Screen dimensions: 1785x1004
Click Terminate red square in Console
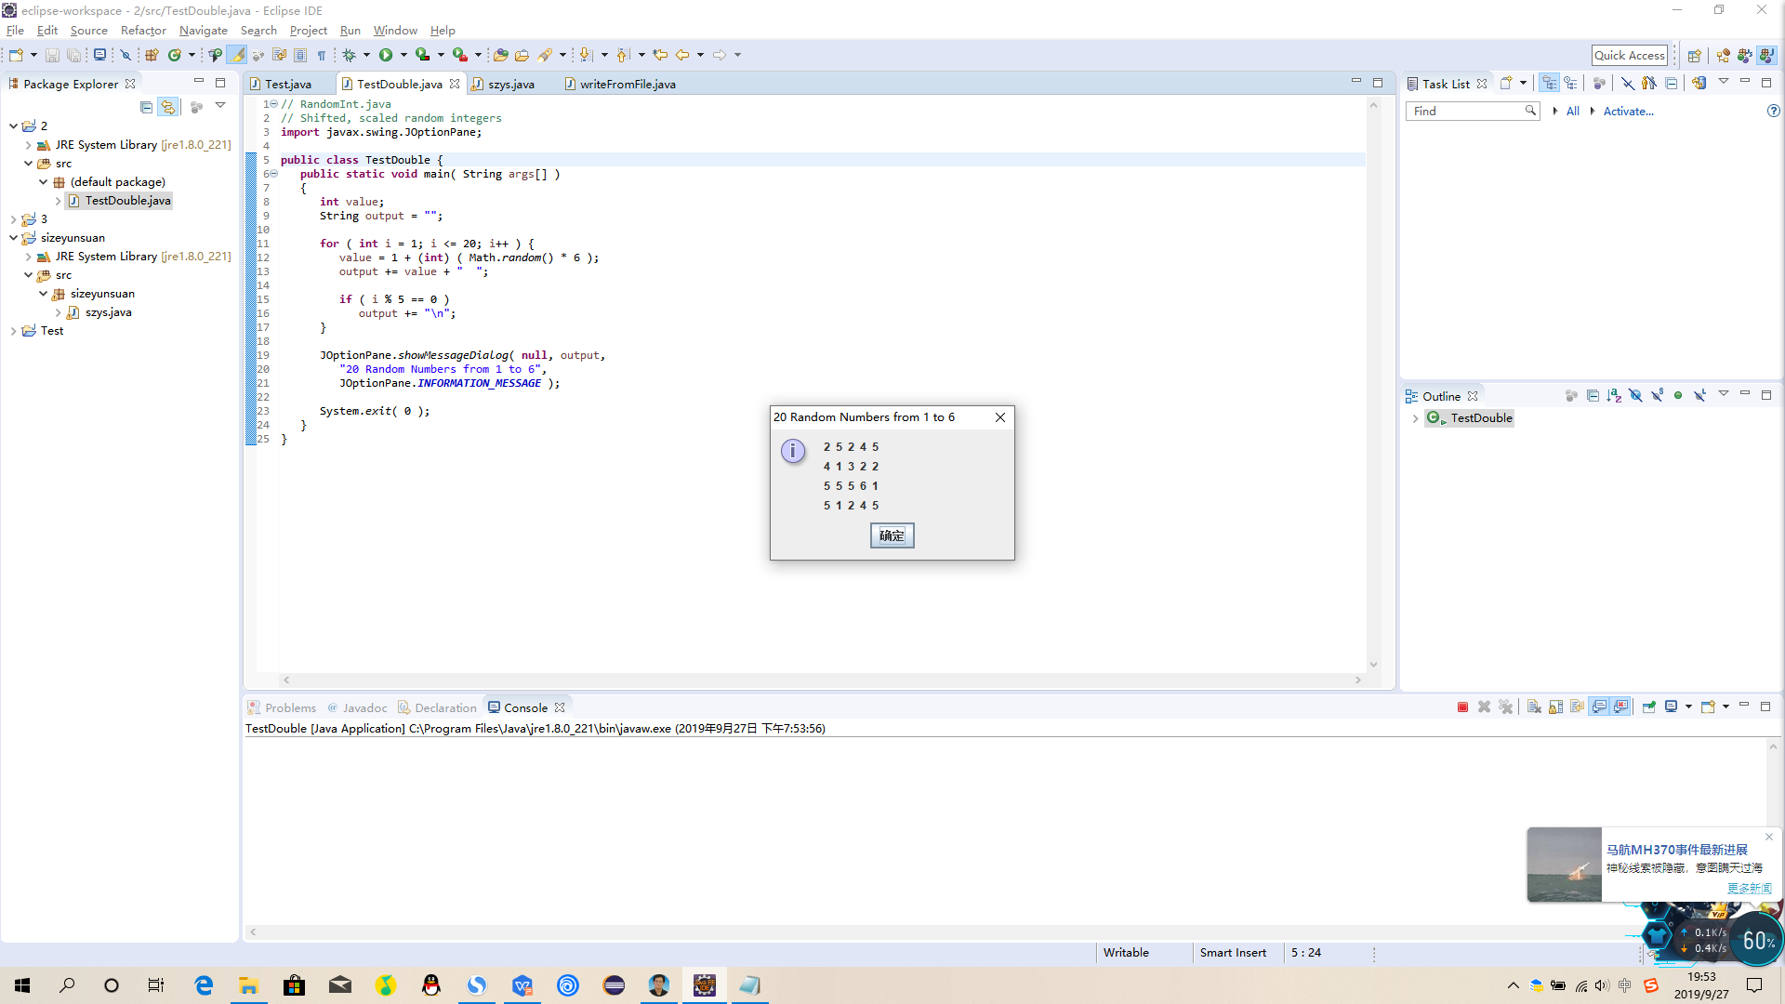[x=1462, y=707]
